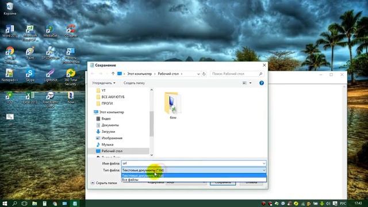The image size is (368, 207).
Task: Choose Текстовые документы (*.txt) list option
Action: pyautogui.click(x=194, y=175)
